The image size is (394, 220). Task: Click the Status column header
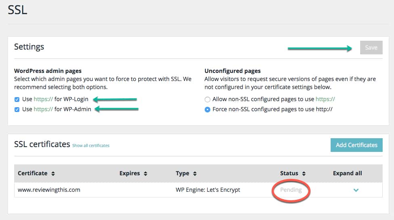[289, 173]
